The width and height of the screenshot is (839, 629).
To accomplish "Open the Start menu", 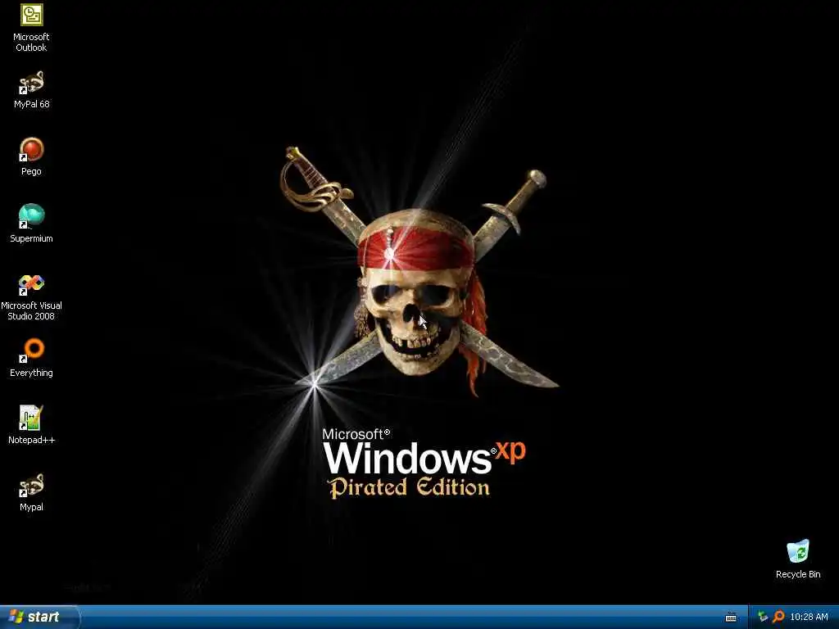I will click(39, 617).
